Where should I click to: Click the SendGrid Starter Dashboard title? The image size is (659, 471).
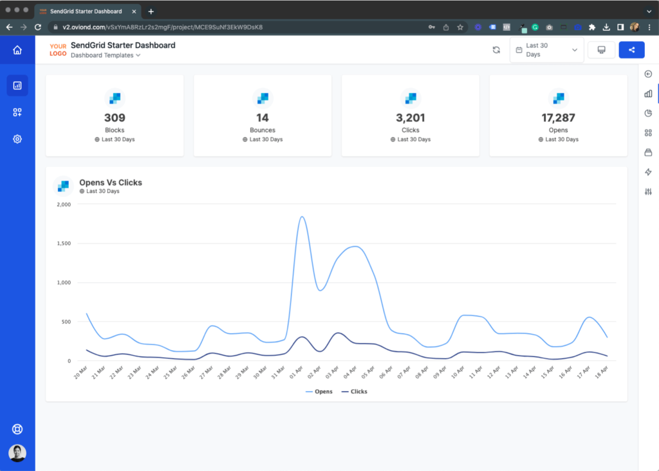123,46
